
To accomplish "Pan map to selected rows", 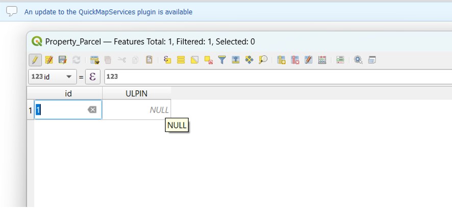I will 249,60.
